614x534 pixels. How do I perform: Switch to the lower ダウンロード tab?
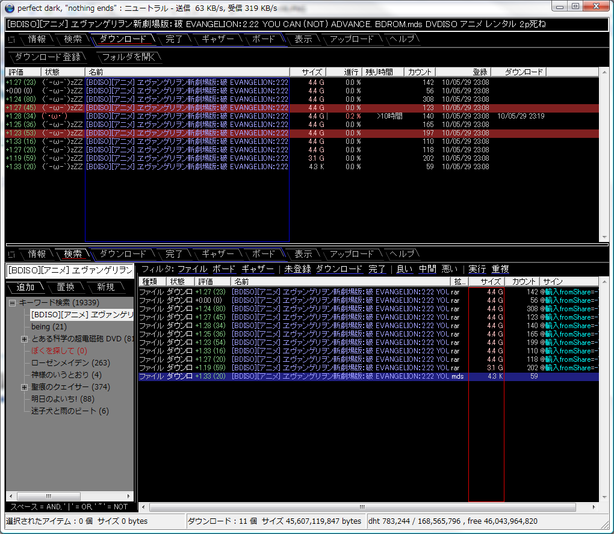[123, 254]
